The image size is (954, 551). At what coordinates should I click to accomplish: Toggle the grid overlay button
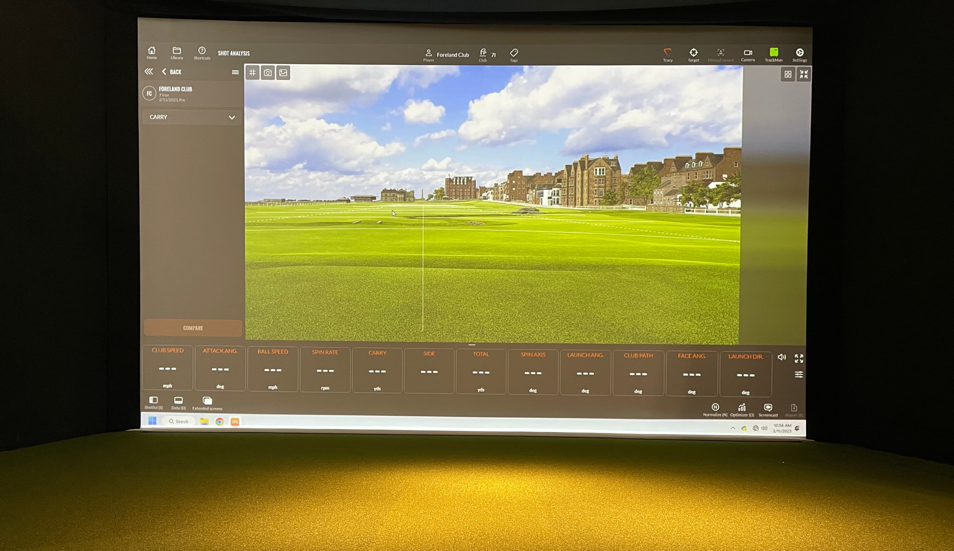point(252,72)
